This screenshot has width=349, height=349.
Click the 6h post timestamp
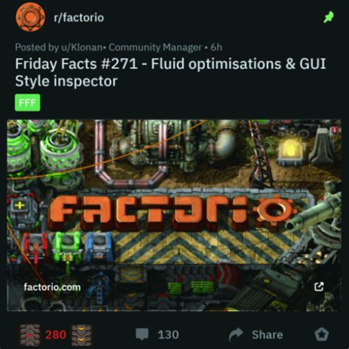(x=216, y=47)
